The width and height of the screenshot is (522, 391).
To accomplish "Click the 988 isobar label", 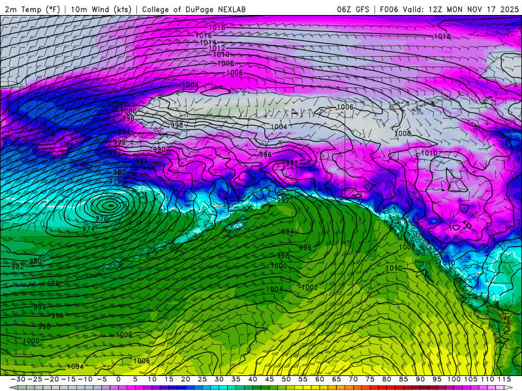I will [53, 283].
